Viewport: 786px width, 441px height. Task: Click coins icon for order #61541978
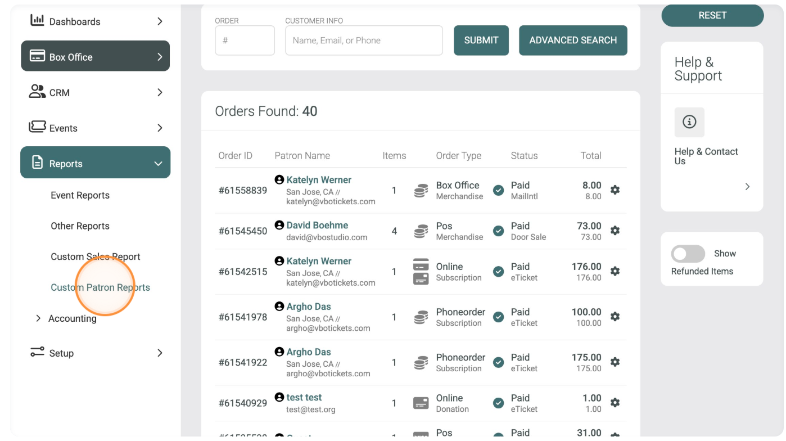click(x=421, y=317)
